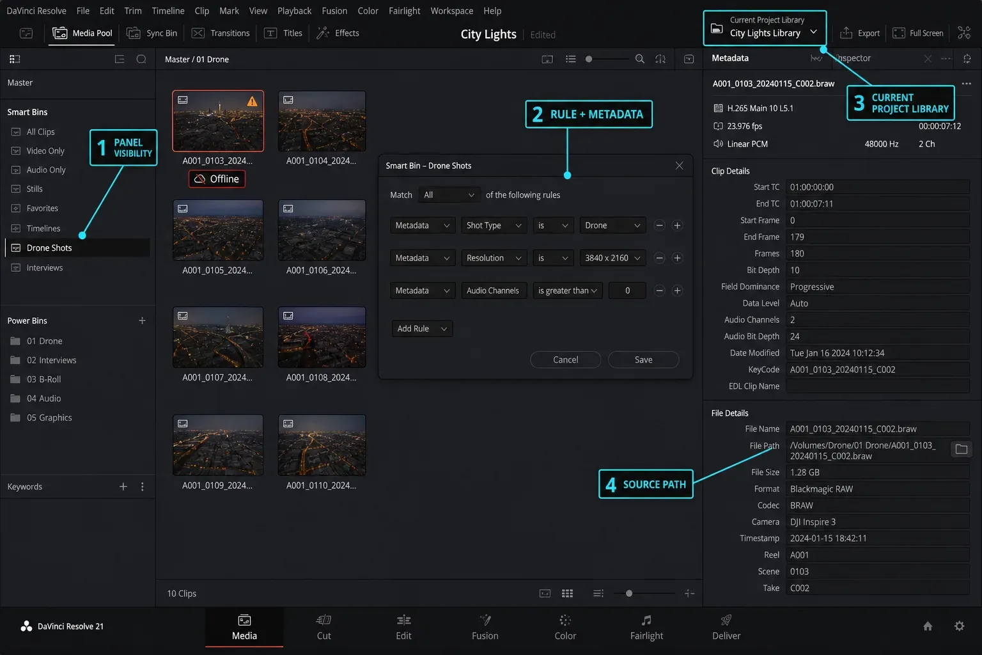Open the Mark menu
This screenshot has height=655, width=982.
pyautogui.click(x=229, y=11)
